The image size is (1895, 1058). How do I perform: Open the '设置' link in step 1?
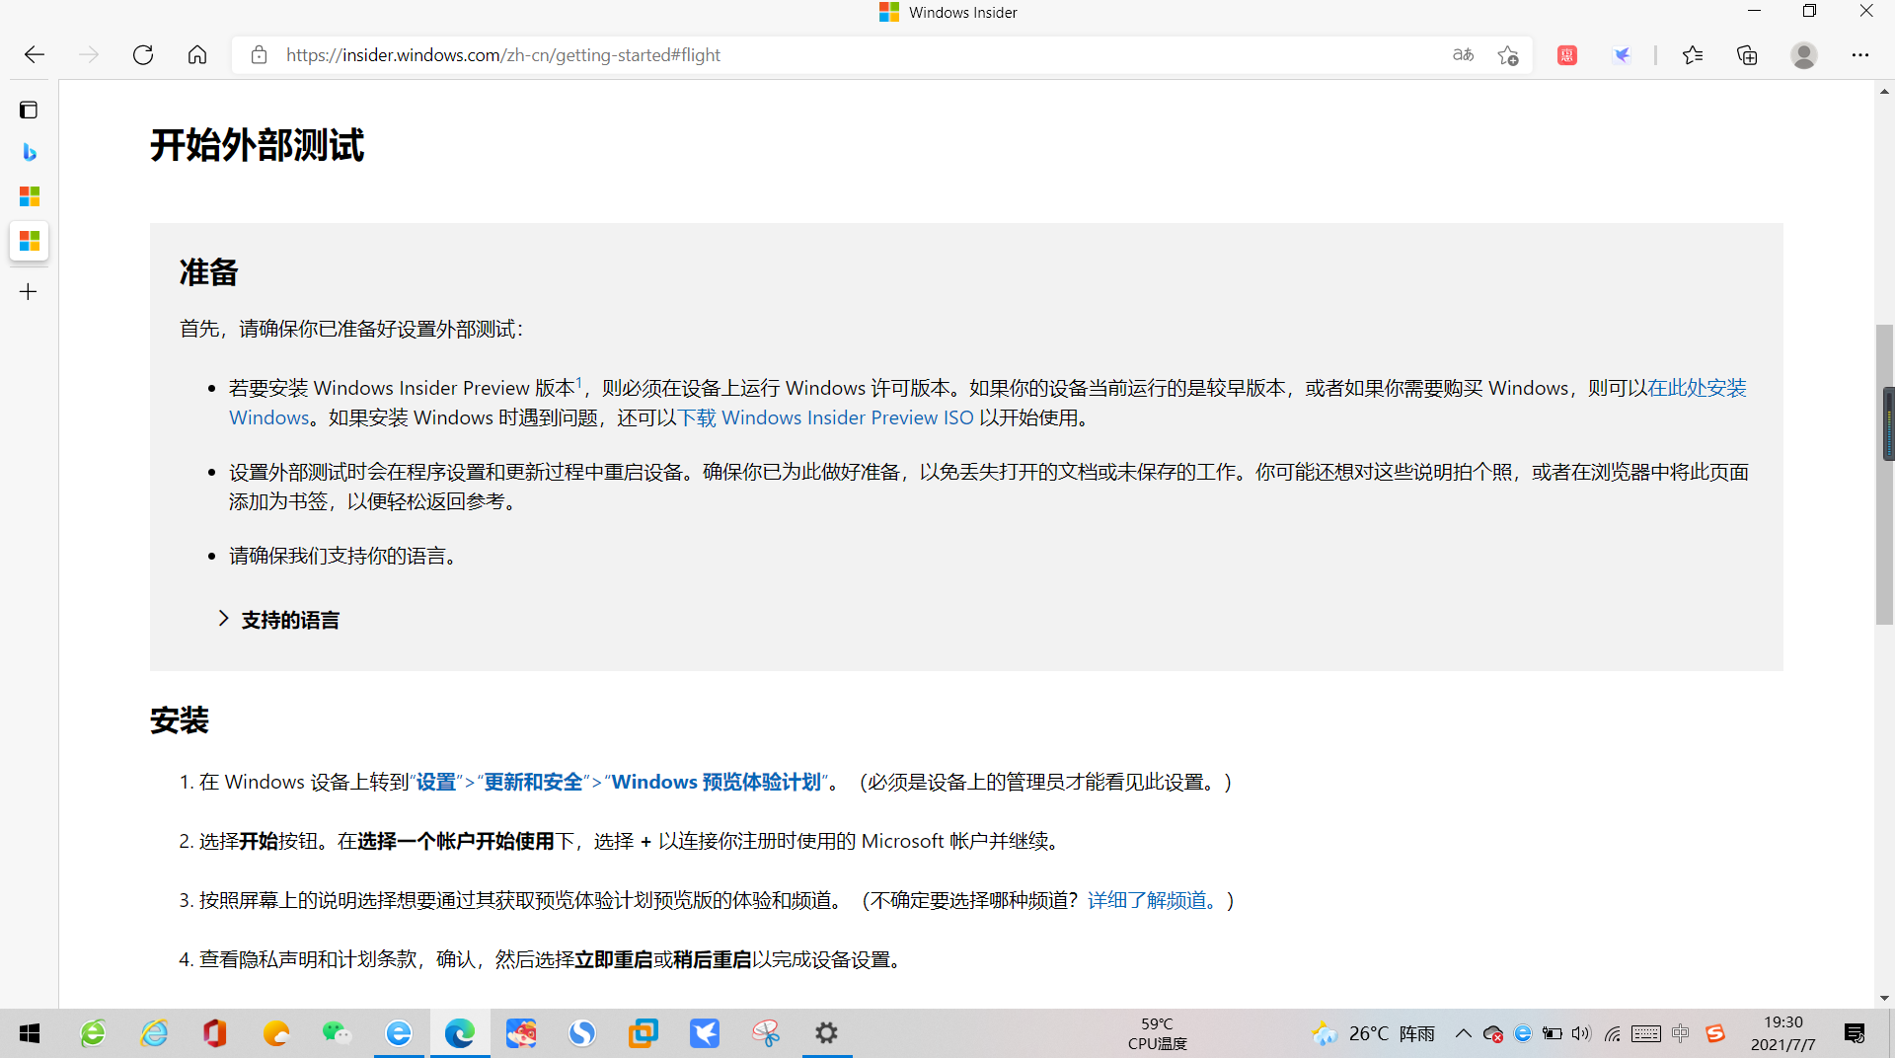pyautogui.click(x=435, y=782)
